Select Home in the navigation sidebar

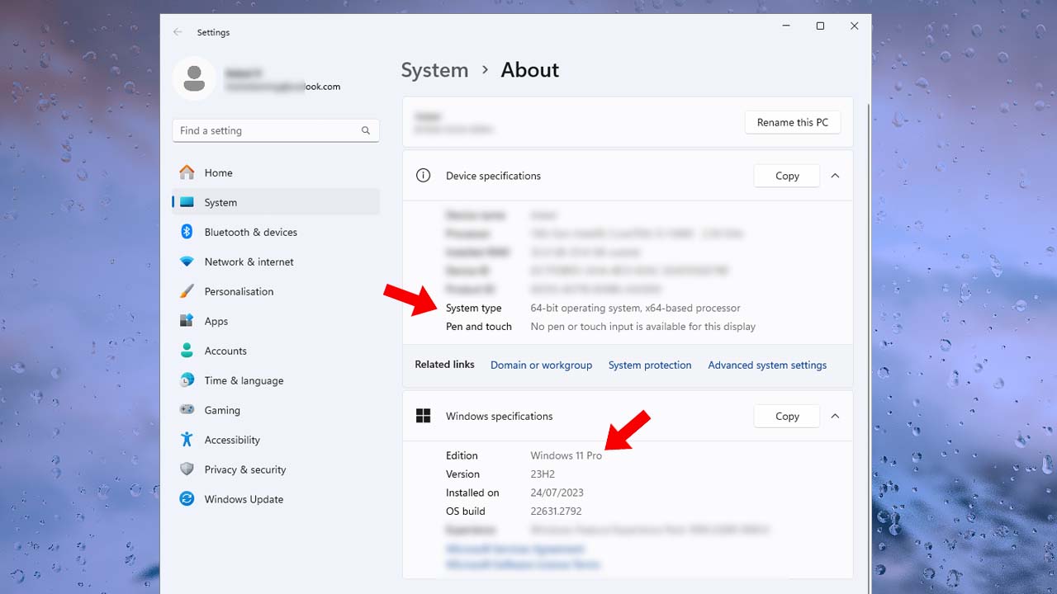click(218, 172)
